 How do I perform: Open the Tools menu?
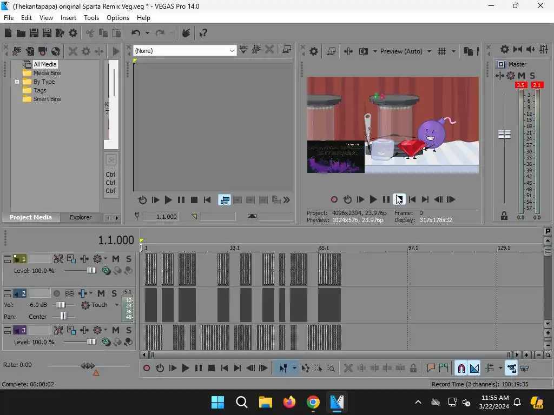tap(91, 18)
